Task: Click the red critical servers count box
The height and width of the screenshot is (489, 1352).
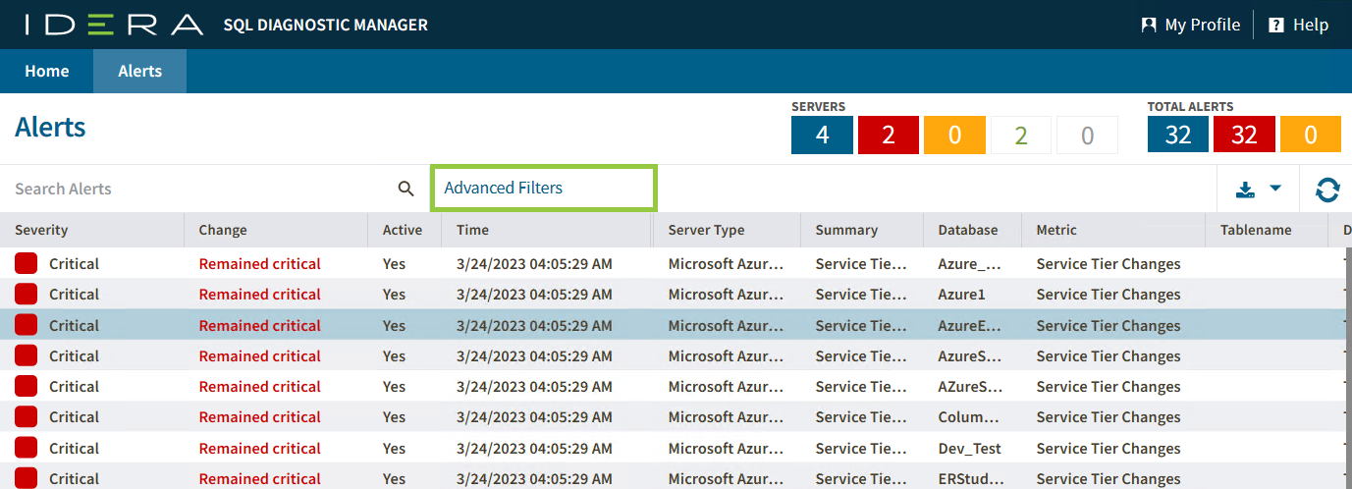Action: 888,135
